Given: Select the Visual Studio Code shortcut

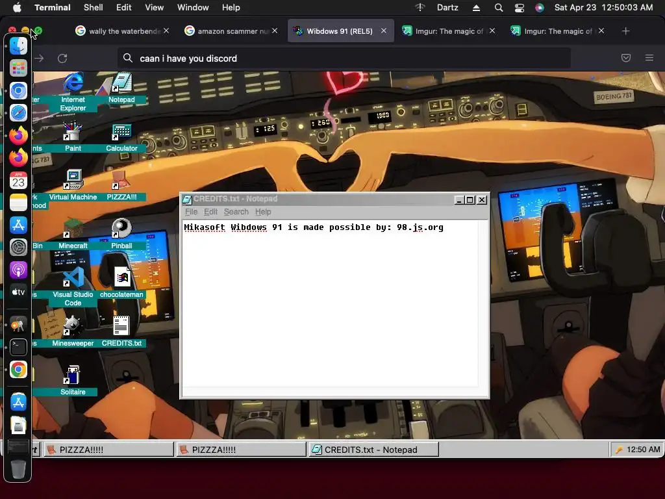Looking at the screenshot, I should click(73, 287).
